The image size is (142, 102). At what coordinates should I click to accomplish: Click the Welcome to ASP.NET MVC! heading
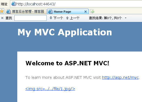pos(67,63)
